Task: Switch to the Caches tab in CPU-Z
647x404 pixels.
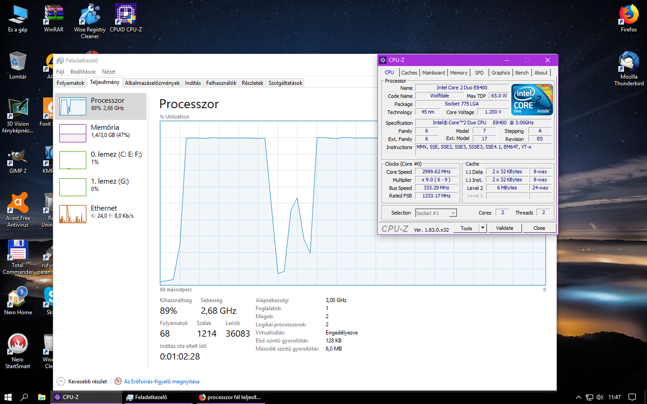Action: [x=409, y=73]
